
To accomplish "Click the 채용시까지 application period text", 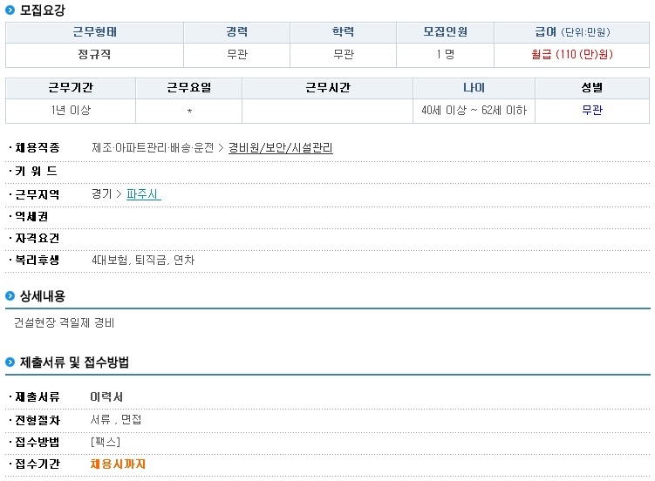I will 118,464.
